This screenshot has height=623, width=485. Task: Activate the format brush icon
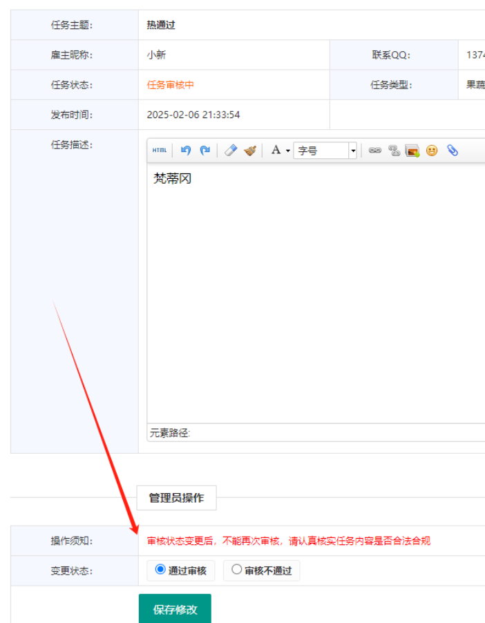click(250, 150)
